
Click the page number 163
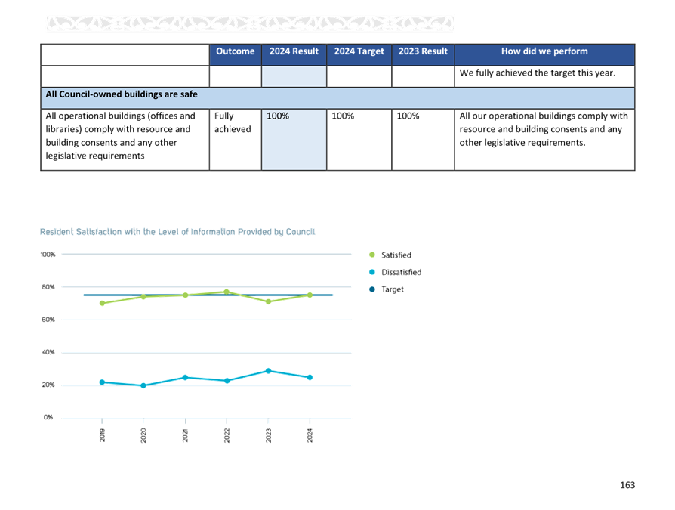click(x=627, y=485)
